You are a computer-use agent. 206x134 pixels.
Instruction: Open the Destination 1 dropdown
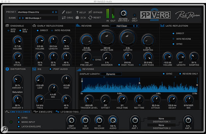pos(161,118)
